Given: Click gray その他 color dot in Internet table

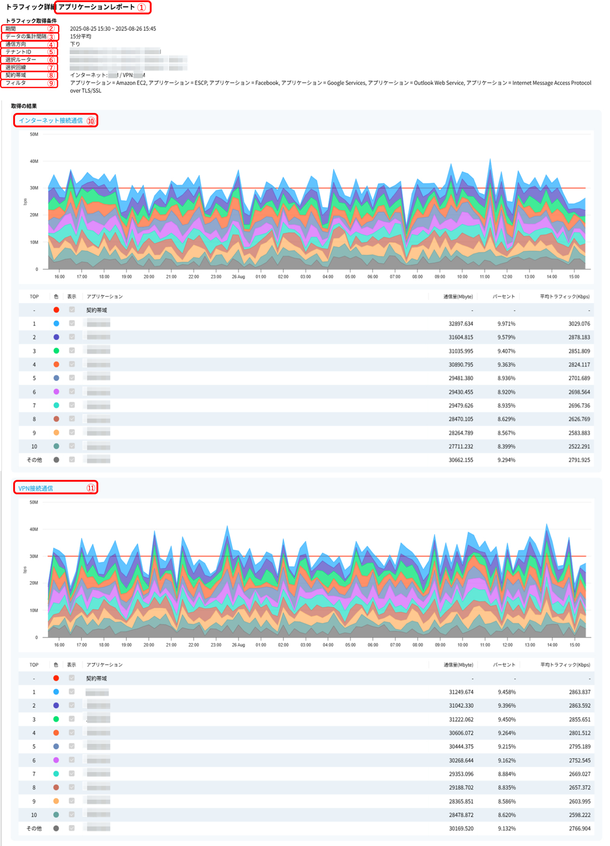Looking at the screenshot, I should point(56,460).
